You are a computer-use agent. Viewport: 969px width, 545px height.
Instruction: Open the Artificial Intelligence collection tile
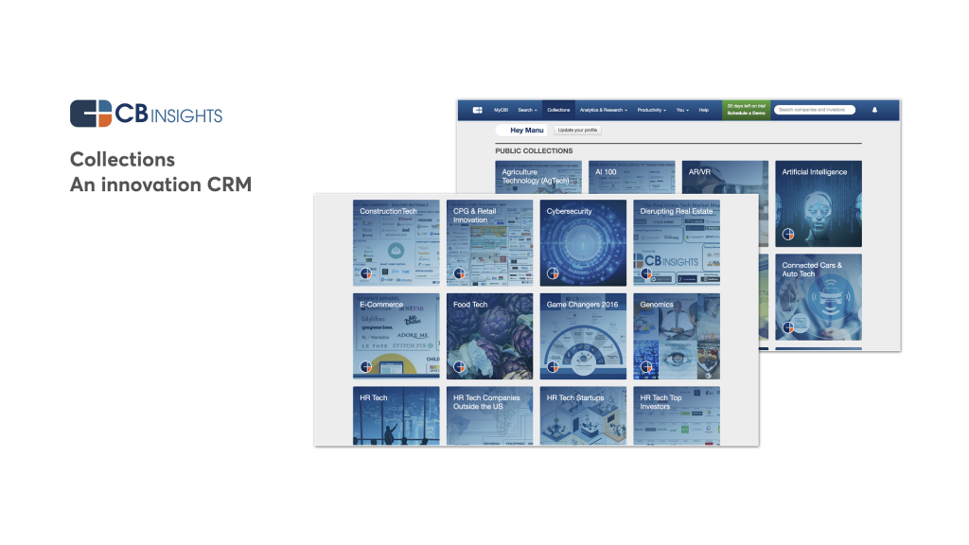819,204
